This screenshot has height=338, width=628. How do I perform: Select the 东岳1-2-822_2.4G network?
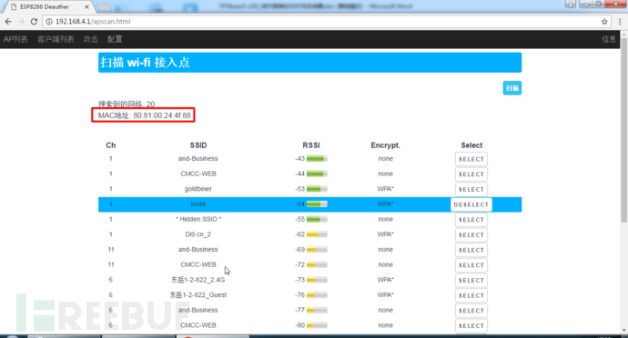coord(471,281)
